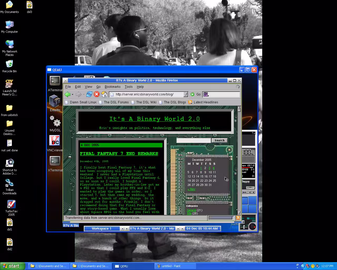
Task: Open the Firefox Go menu
Action: [x=98, y=87]
